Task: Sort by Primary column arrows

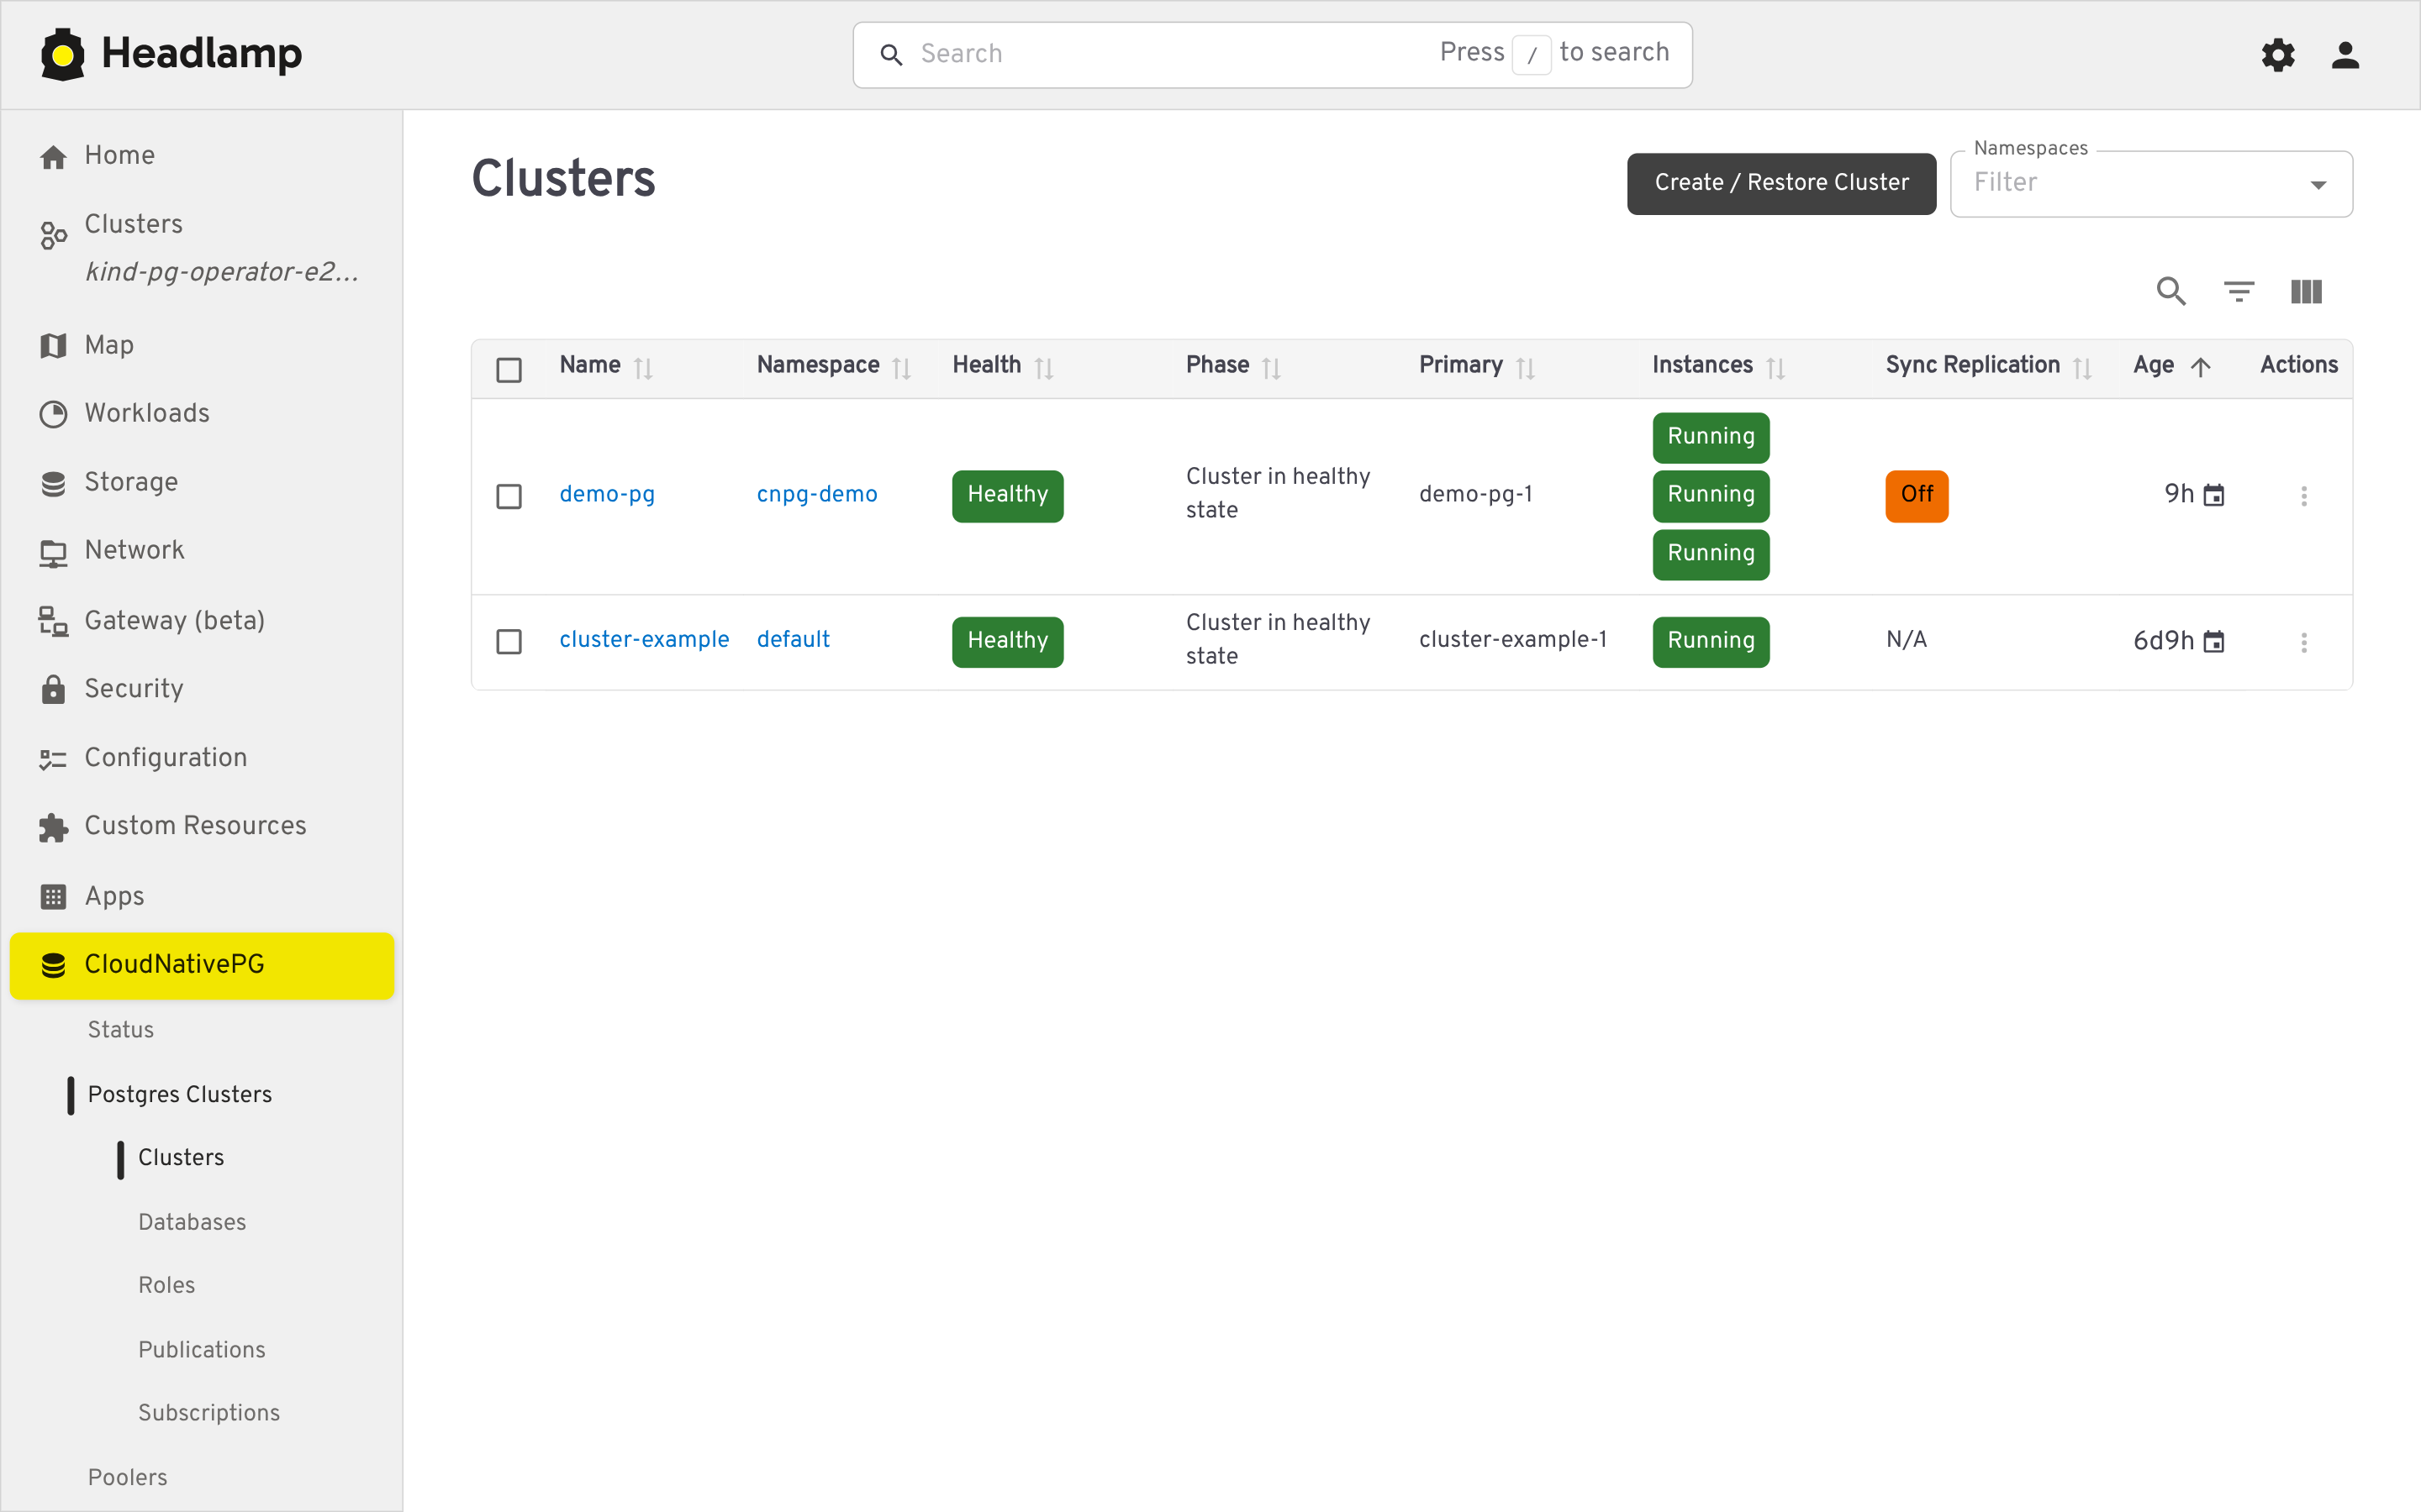Action: tap(1525, 368)
